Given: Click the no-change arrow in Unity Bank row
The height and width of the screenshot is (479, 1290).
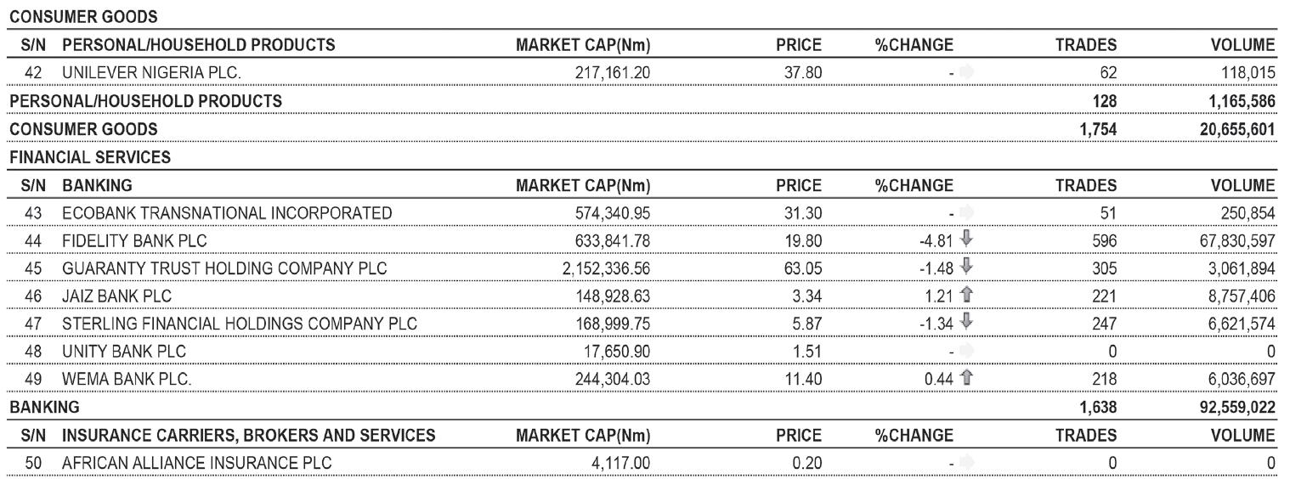Looking at the screenshot, I should coord(967,352).
